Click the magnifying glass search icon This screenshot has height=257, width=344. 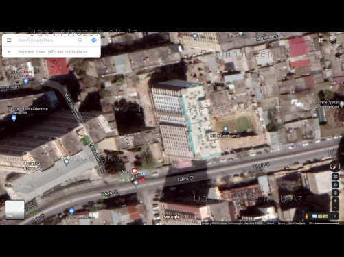pyautogui.click(x=80, y=40)
